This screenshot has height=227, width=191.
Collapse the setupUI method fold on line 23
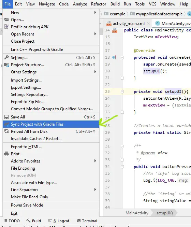(122, 91)
